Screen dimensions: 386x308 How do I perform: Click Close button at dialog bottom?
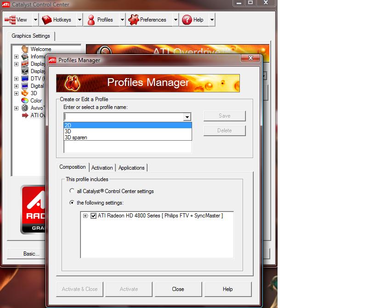pyautogui.click(x=178, y=289)
